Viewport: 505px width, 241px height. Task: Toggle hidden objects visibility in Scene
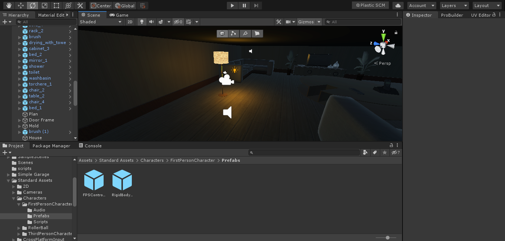click(178, 22)
